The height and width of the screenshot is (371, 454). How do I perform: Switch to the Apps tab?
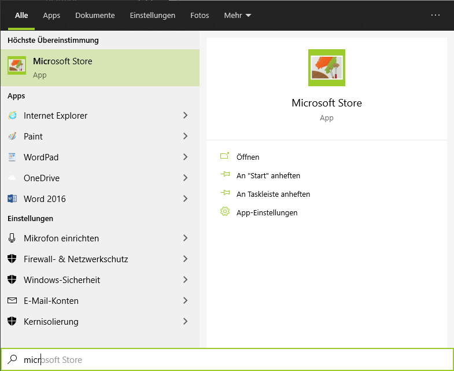pos(51,16)
